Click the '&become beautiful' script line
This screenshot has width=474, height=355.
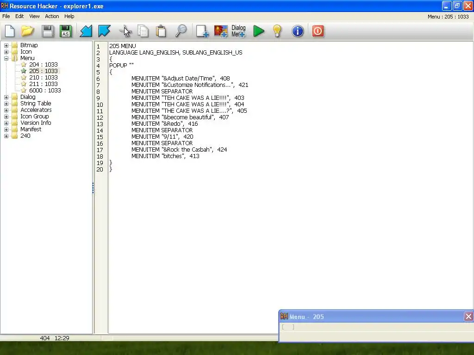(x=180, y=117)
